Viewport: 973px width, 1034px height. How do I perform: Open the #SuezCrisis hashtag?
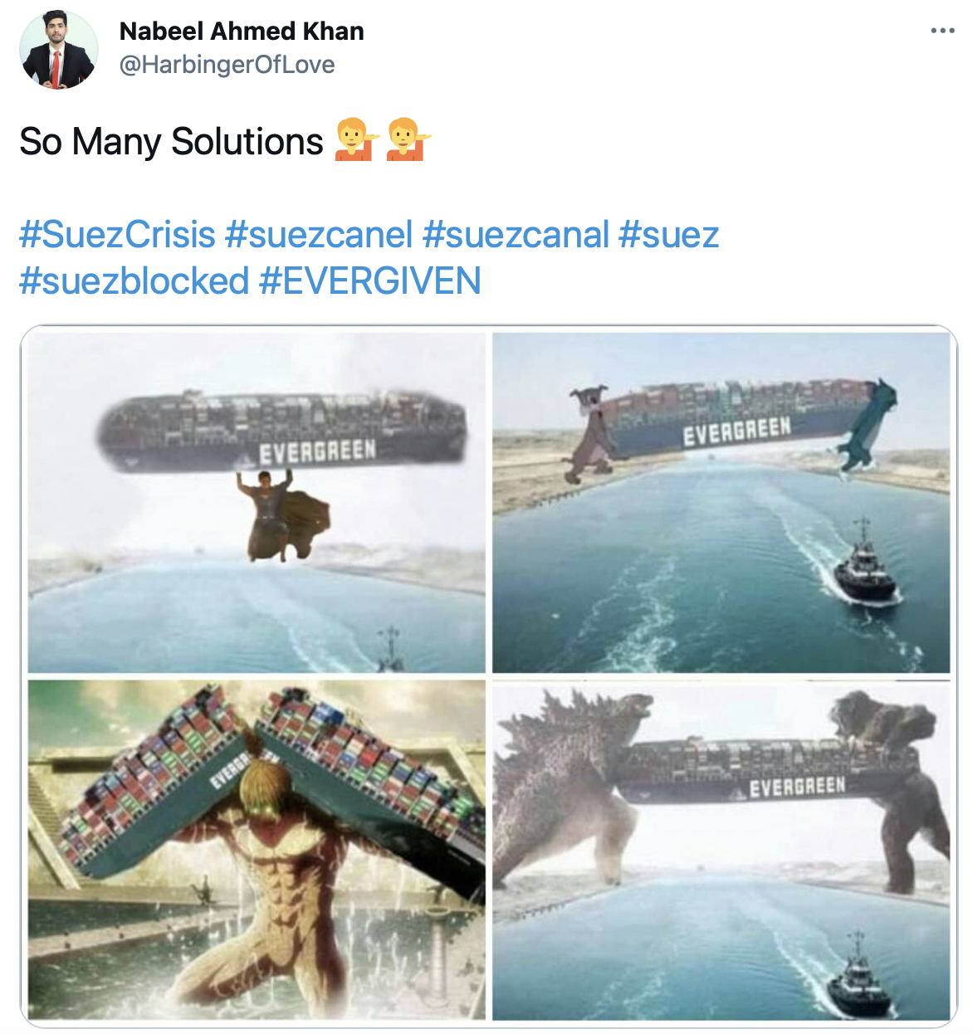118,235
